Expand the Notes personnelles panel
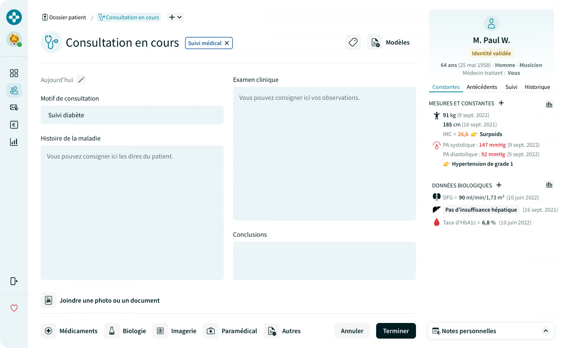This screenshot has width=563, height=348. (545, 331)
